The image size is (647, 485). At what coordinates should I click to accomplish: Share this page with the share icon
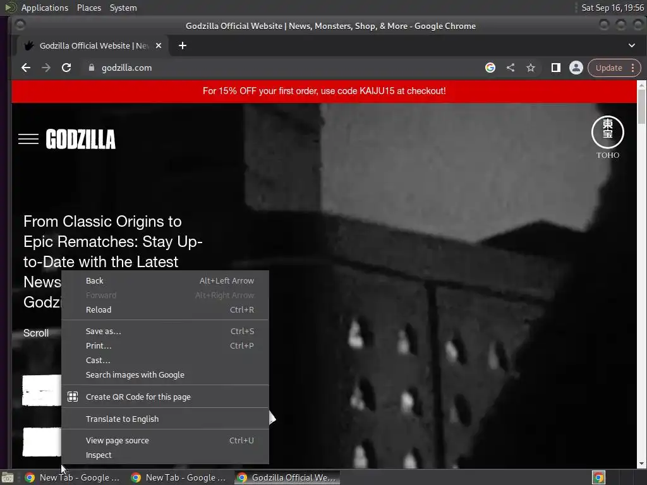point(511,68)
